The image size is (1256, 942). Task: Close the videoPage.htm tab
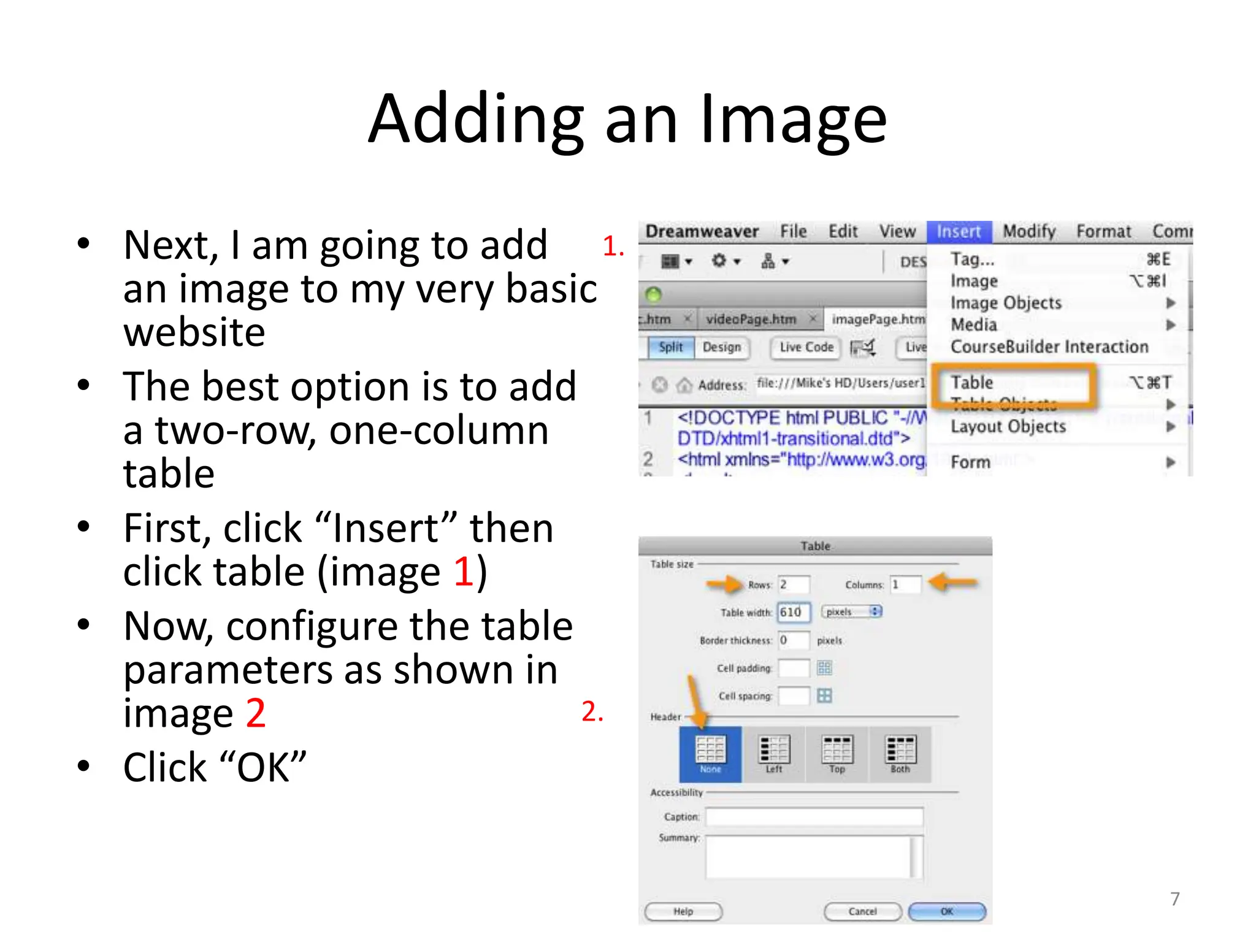click(812, 319)
